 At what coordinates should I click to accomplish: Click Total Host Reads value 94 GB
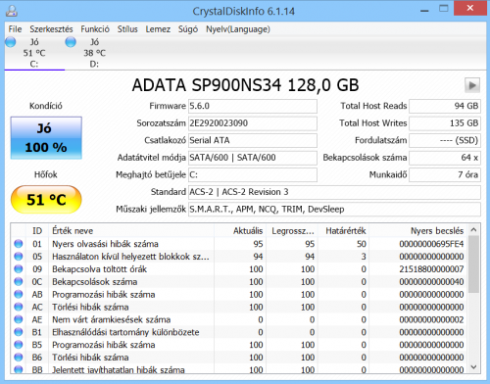point(445,106)
